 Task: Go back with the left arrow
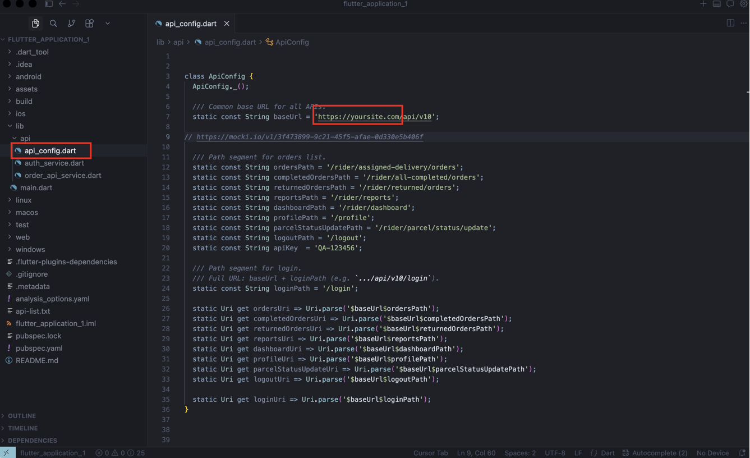click(x=62, y=4)
